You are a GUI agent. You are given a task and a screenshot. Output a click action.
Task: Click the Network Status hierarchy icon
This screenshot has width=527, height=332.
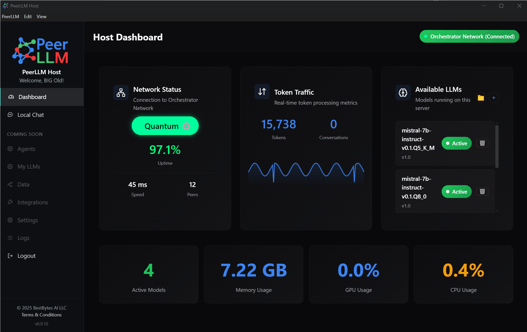point(121,92)
